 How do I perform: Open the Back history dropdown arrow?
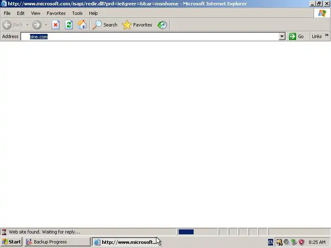tap(27, 25)
